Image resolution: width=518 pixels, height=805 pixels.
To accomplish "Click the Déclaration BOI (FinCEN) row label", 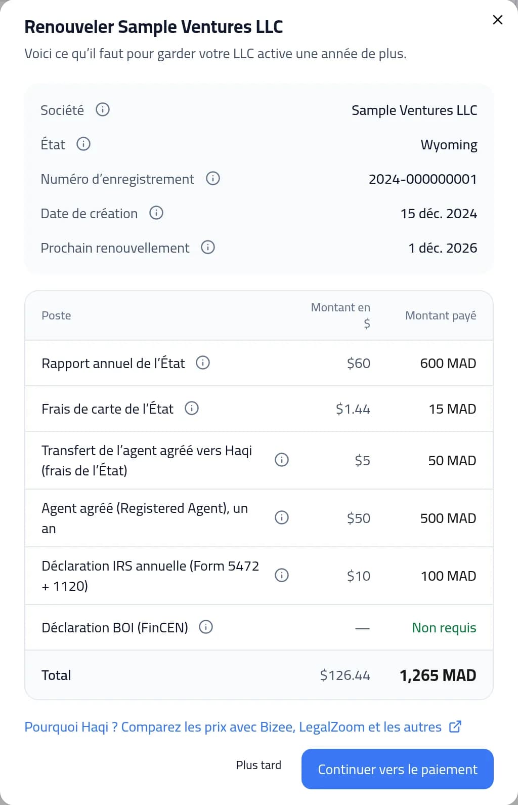I will [115, 628].
